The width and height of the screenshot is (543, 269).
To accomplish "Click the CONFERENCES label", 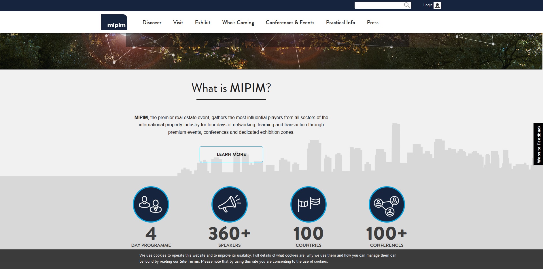I will tap(387, 245).
